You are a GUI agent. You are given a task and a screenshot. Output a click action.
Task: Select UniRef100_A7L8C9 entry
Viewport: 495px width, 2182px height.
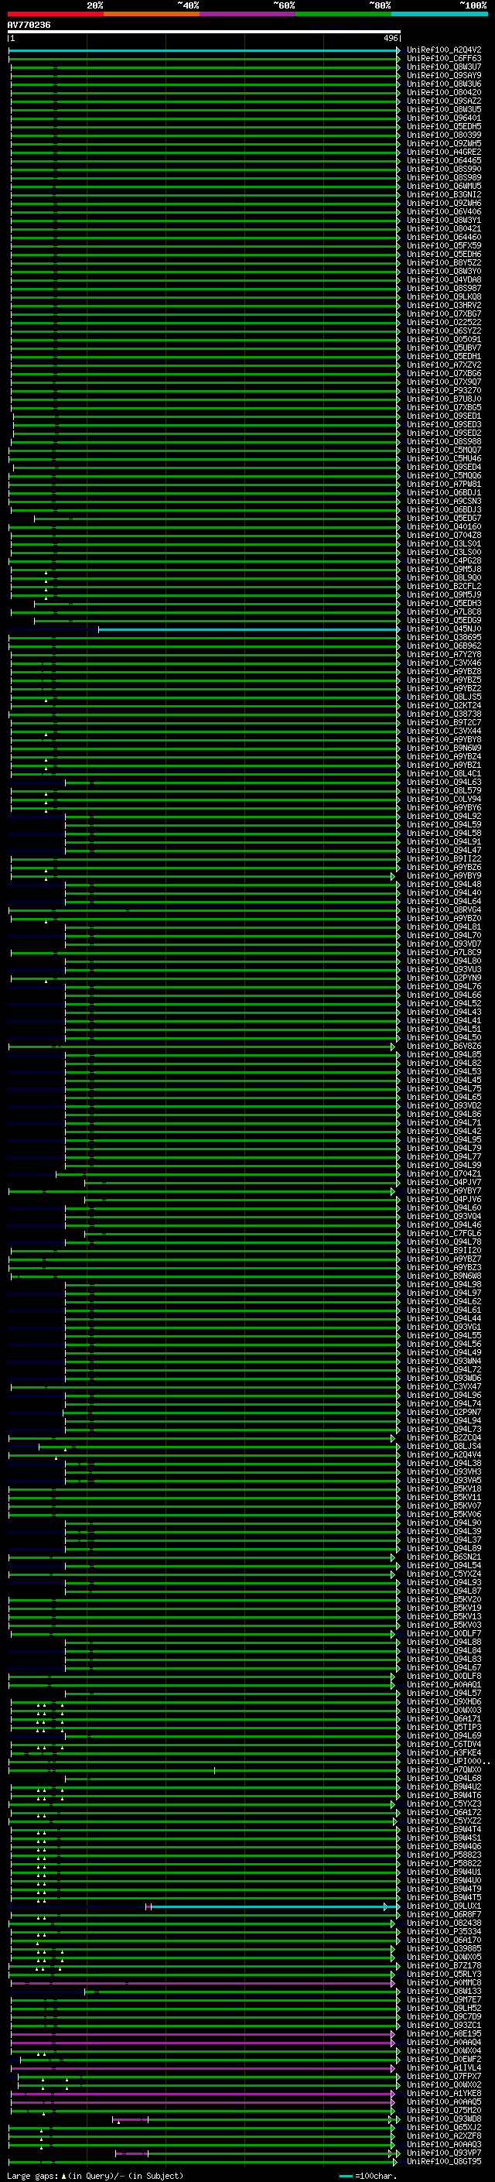(x=444, y=952)
